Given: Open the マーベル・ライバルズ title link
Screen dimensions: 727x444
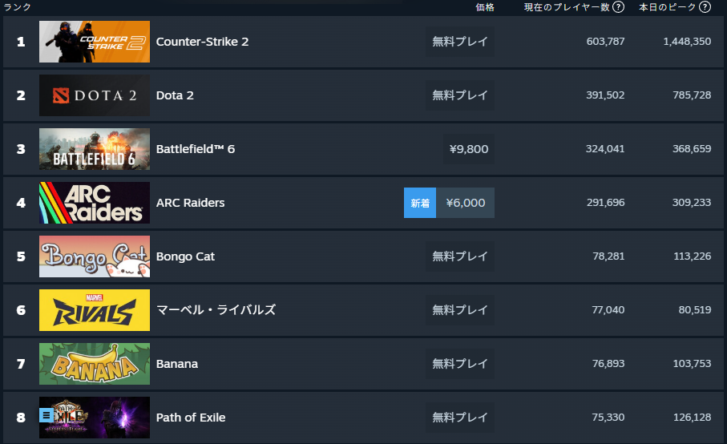Looking at the screenshot, I should coord(216,310).
